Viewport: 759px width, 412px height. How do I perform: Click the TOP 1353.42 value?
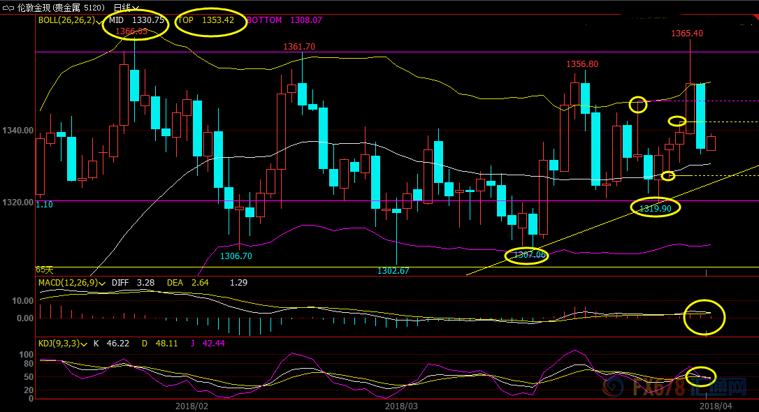pyautogui.click(x=206, y=20)
